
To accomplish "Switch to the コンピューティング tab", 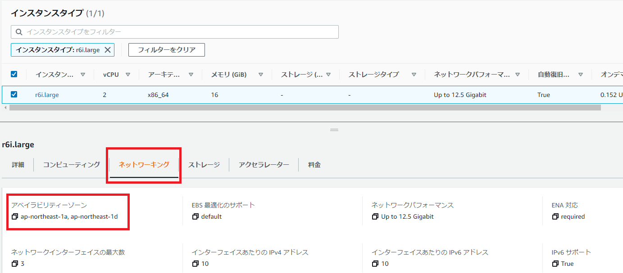I will coord(72,165).
